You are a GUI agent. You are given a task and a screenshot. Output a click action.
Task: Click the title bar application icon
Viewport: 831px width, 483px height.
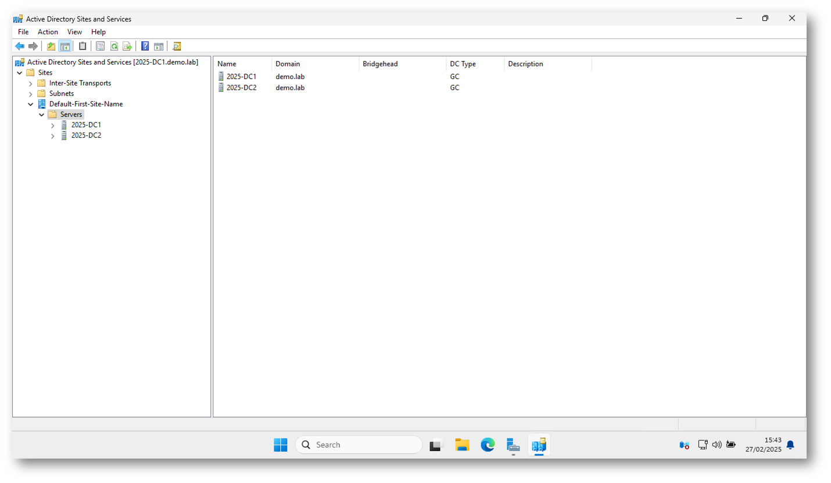(19, 19)
